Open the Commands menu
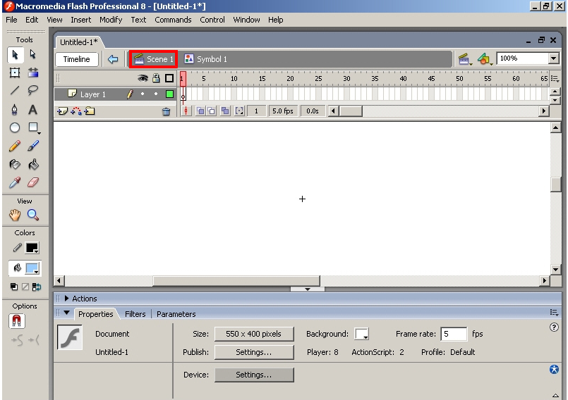The image size is (568, 400). 173,20
